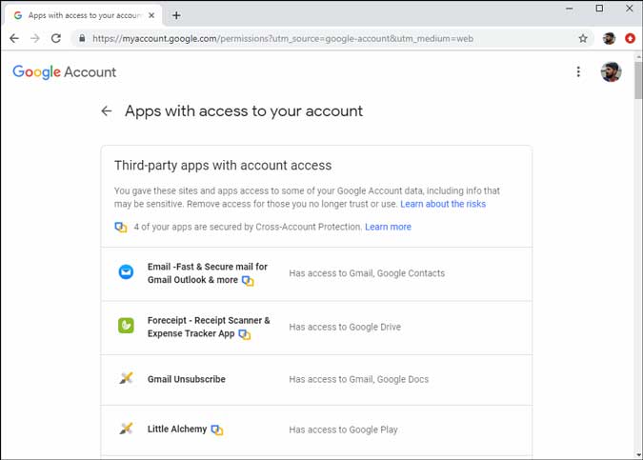This screenshot has width=643, height=460.
Task: Click the red extension icon in toolbar
Action: coord(631,39)
